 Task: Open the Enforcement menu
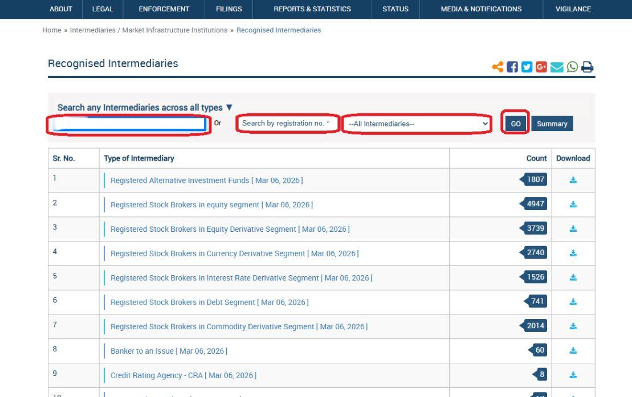tap(164, 9)
